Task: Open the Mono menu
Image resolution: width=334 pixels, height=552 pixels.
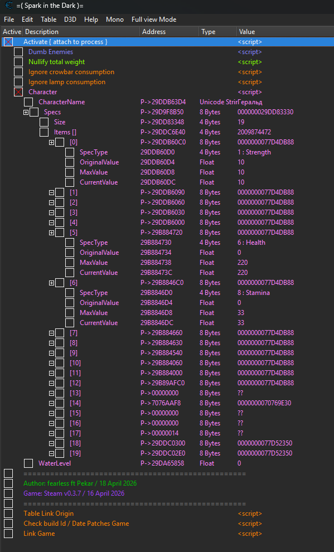Action: pyautogui.click(x=115, y=20)
